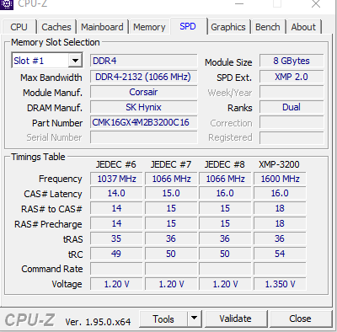Screen dimensions: 337x332
Task: Open the About tab
Action: tap(303, 27)
